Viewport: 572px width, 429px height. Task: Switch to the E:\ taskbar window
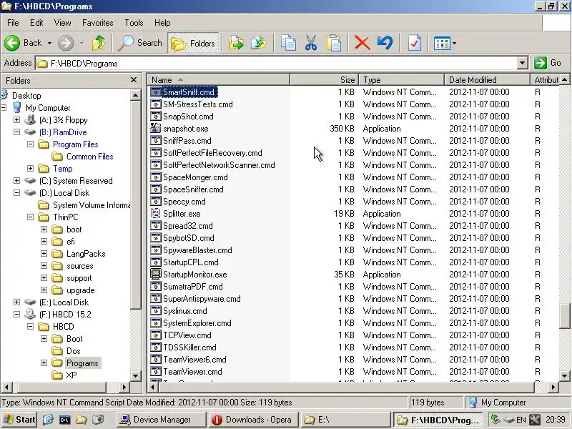click(345, 420)
